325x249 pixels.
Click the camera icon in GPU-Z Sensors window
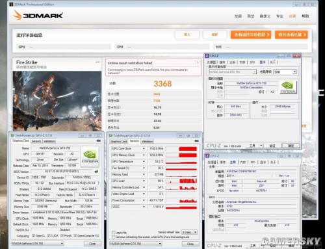[196, 141]
